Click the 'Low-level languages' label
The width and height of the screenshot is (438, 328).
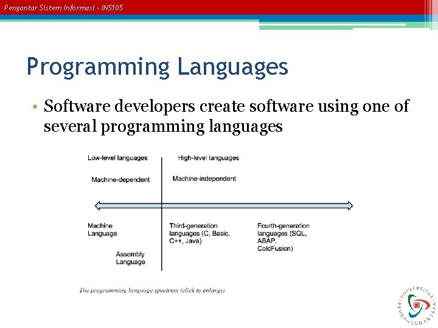pyautogui.click(x=117, y=158)
